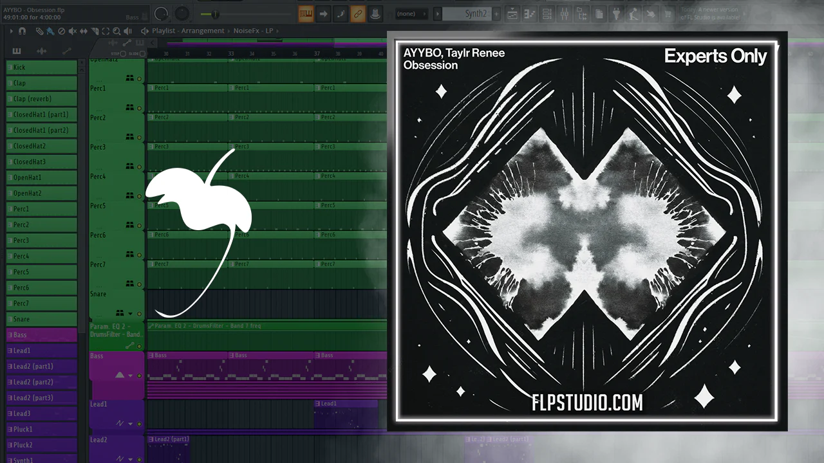
Task: Mute the Perc3 playlist track
Action: coord(140,167)
